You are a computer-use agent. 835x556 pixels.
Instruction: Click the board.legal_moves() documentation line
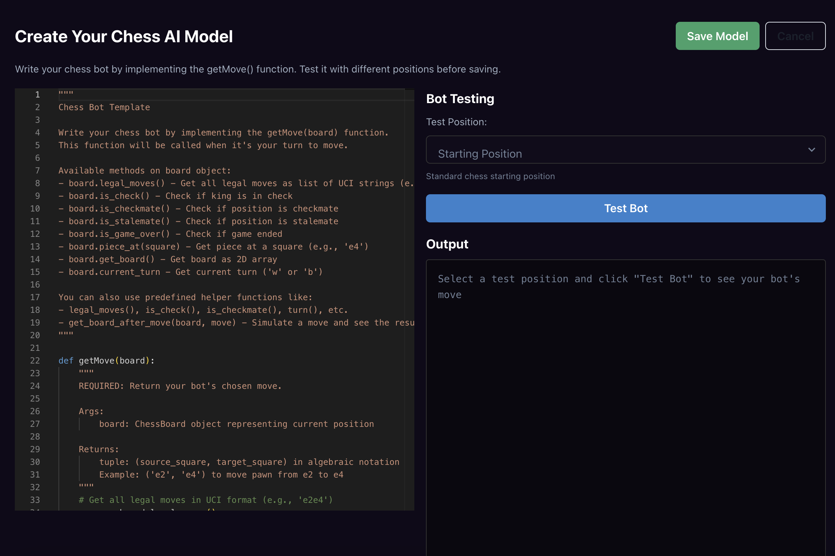click(213, 183)
